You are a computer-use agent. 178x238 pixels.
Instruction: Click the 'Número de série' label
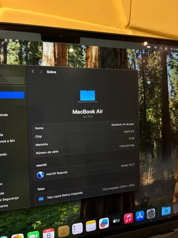point(47,152)
